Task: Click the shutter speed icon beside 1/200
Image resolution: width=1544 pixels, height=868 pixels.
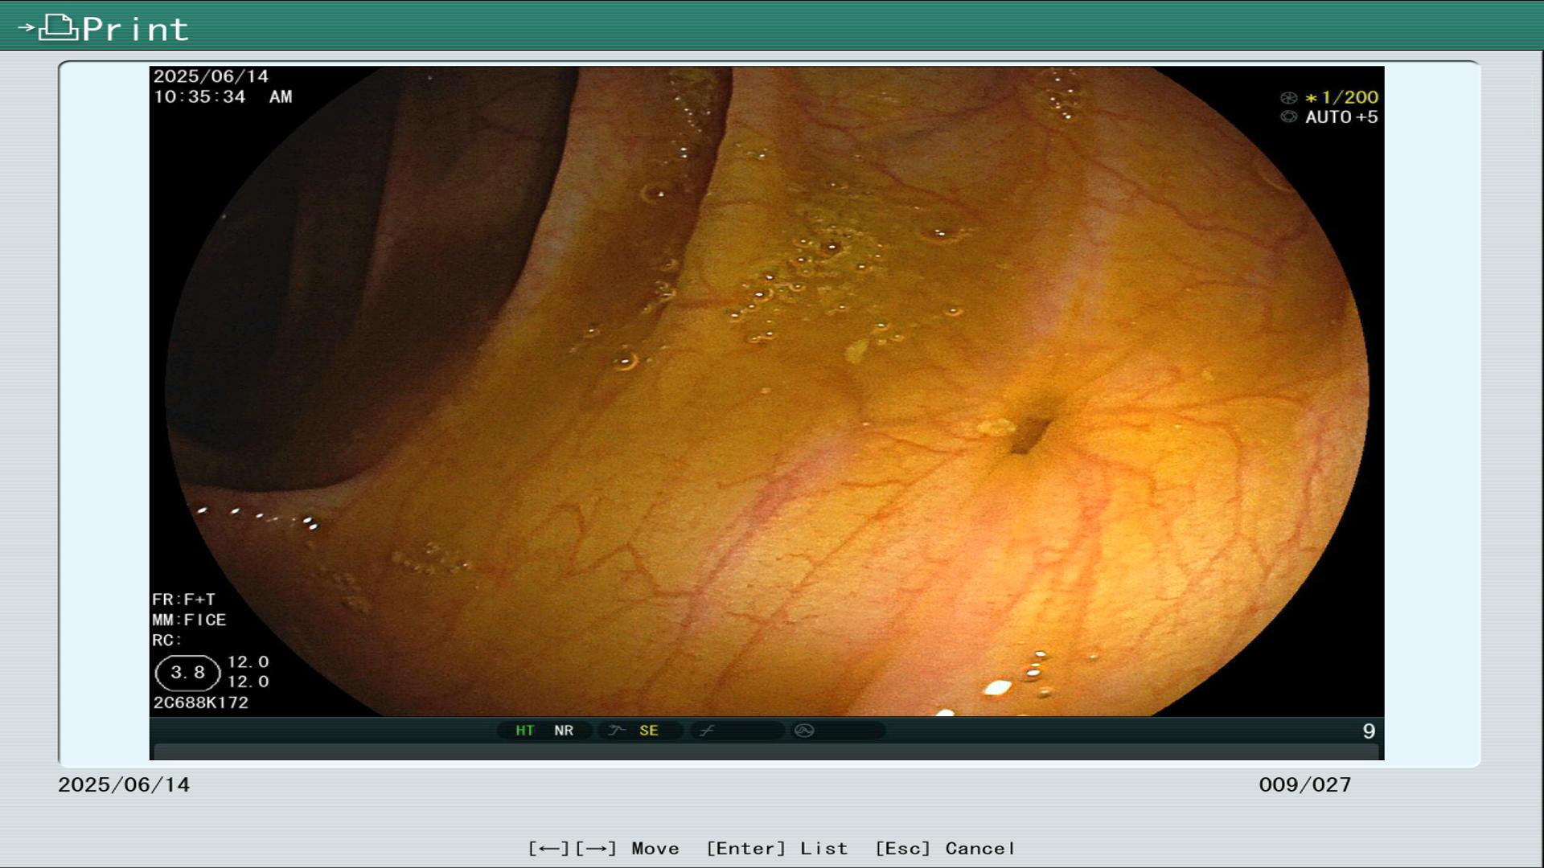Action: click(1289, 98)
